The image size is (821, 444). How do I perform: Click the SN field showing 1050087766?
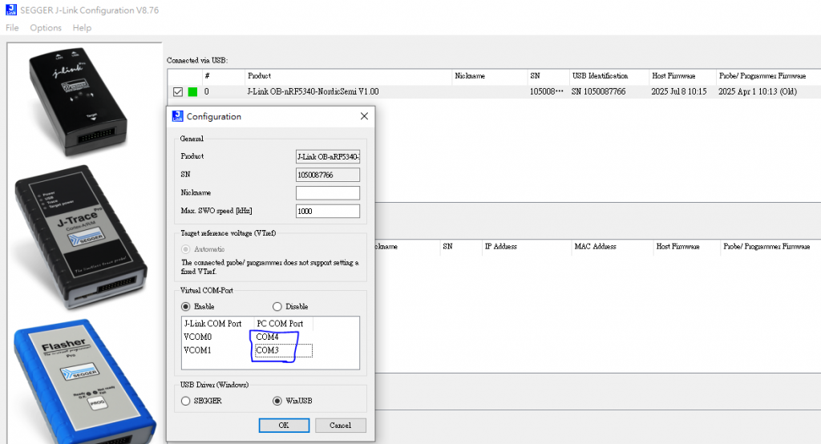(x=328, y=175)
